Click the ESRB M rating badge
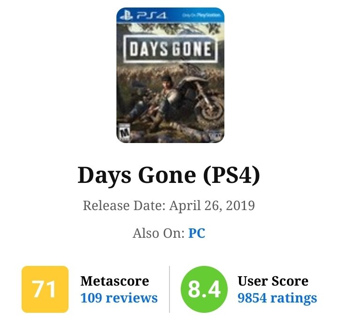Image resolution: width=338 pixels, height=325 pixels. (x=125, y=131)
